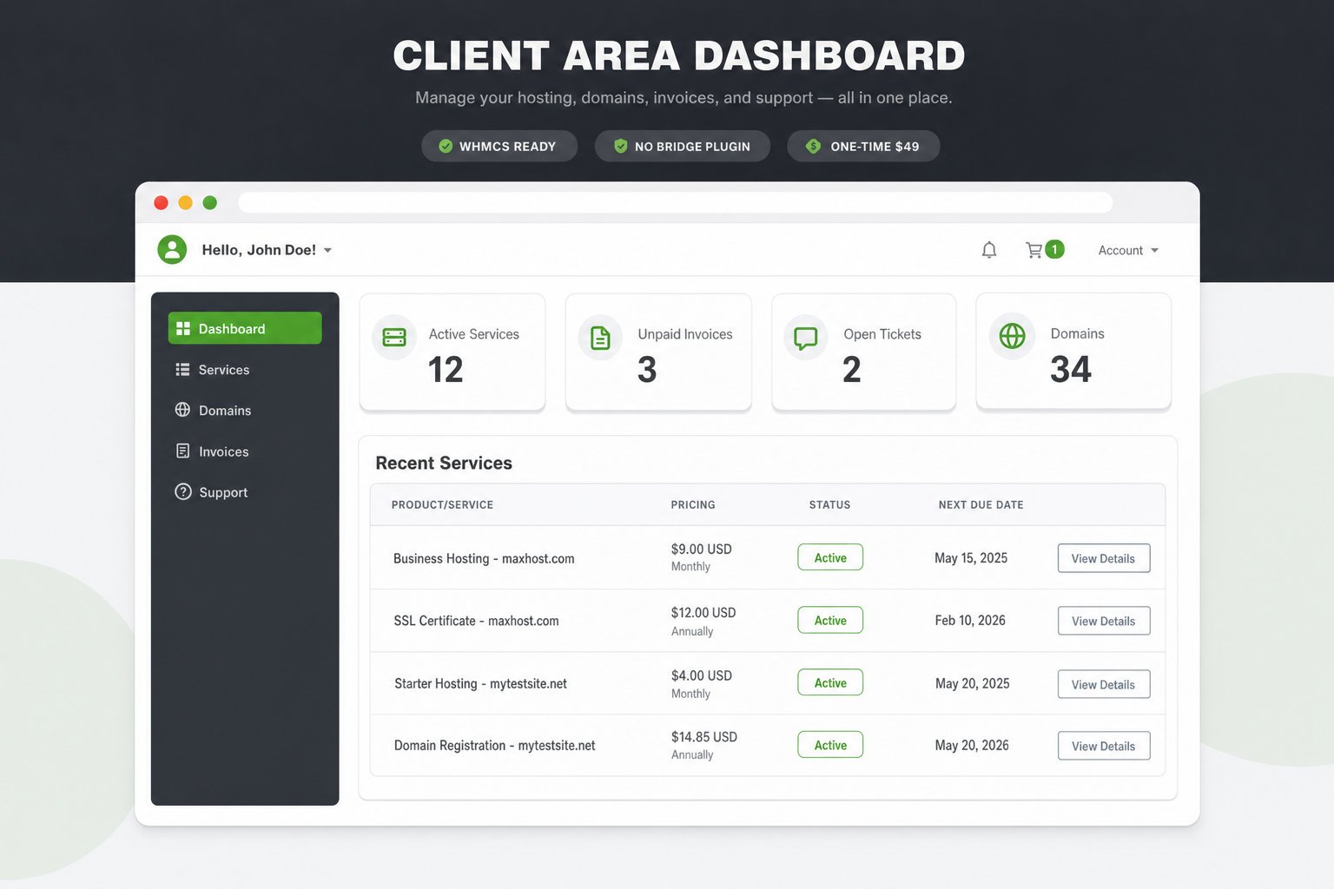Click the May 15, 2025 due date
Viewport: 1334px width, 889px height.
tap(971, 557)
